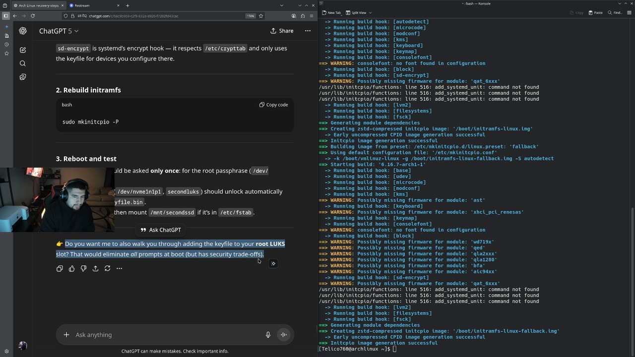This screenshot has width=635, height=357.
Task: Click Copy code on the bash block
Action: [x=273, y=105]
